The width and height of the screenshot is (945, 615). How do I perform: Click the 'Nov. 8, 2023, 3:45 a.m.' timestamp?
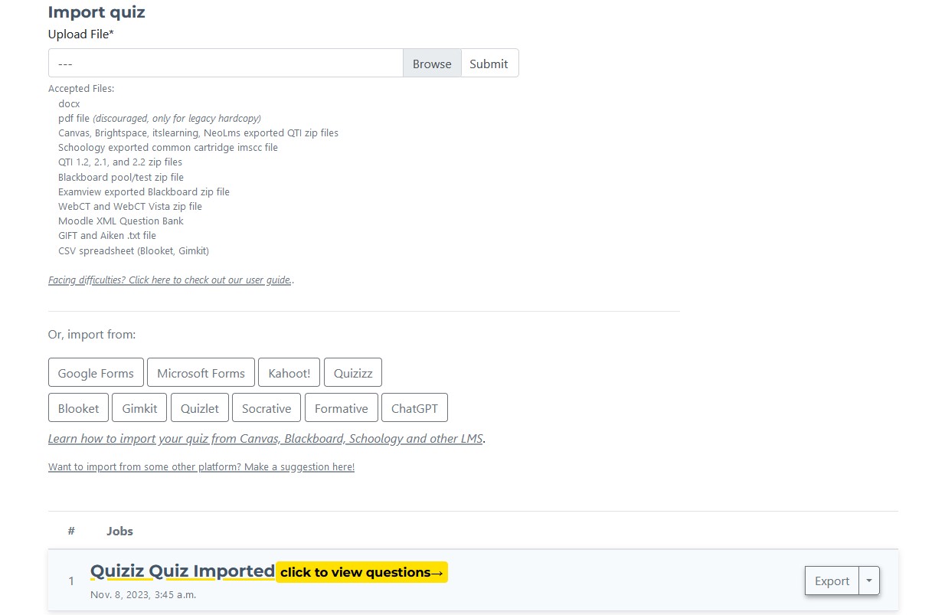143,594
